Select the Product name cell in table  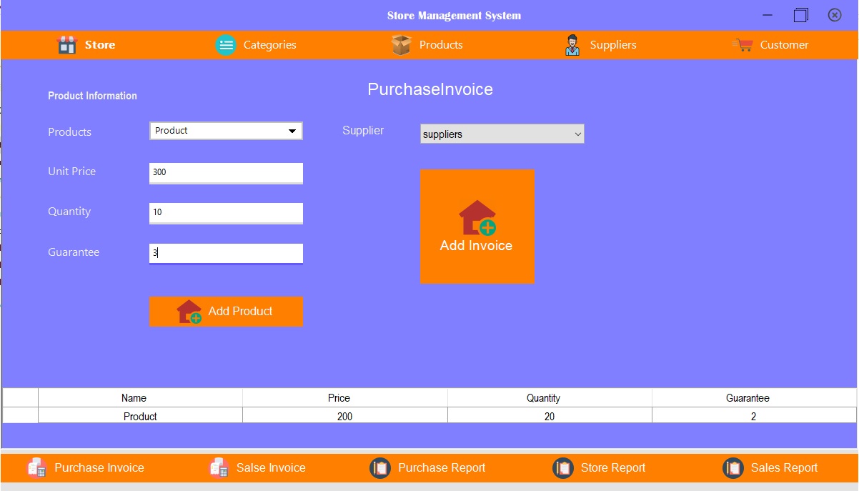tap(140, 416)
